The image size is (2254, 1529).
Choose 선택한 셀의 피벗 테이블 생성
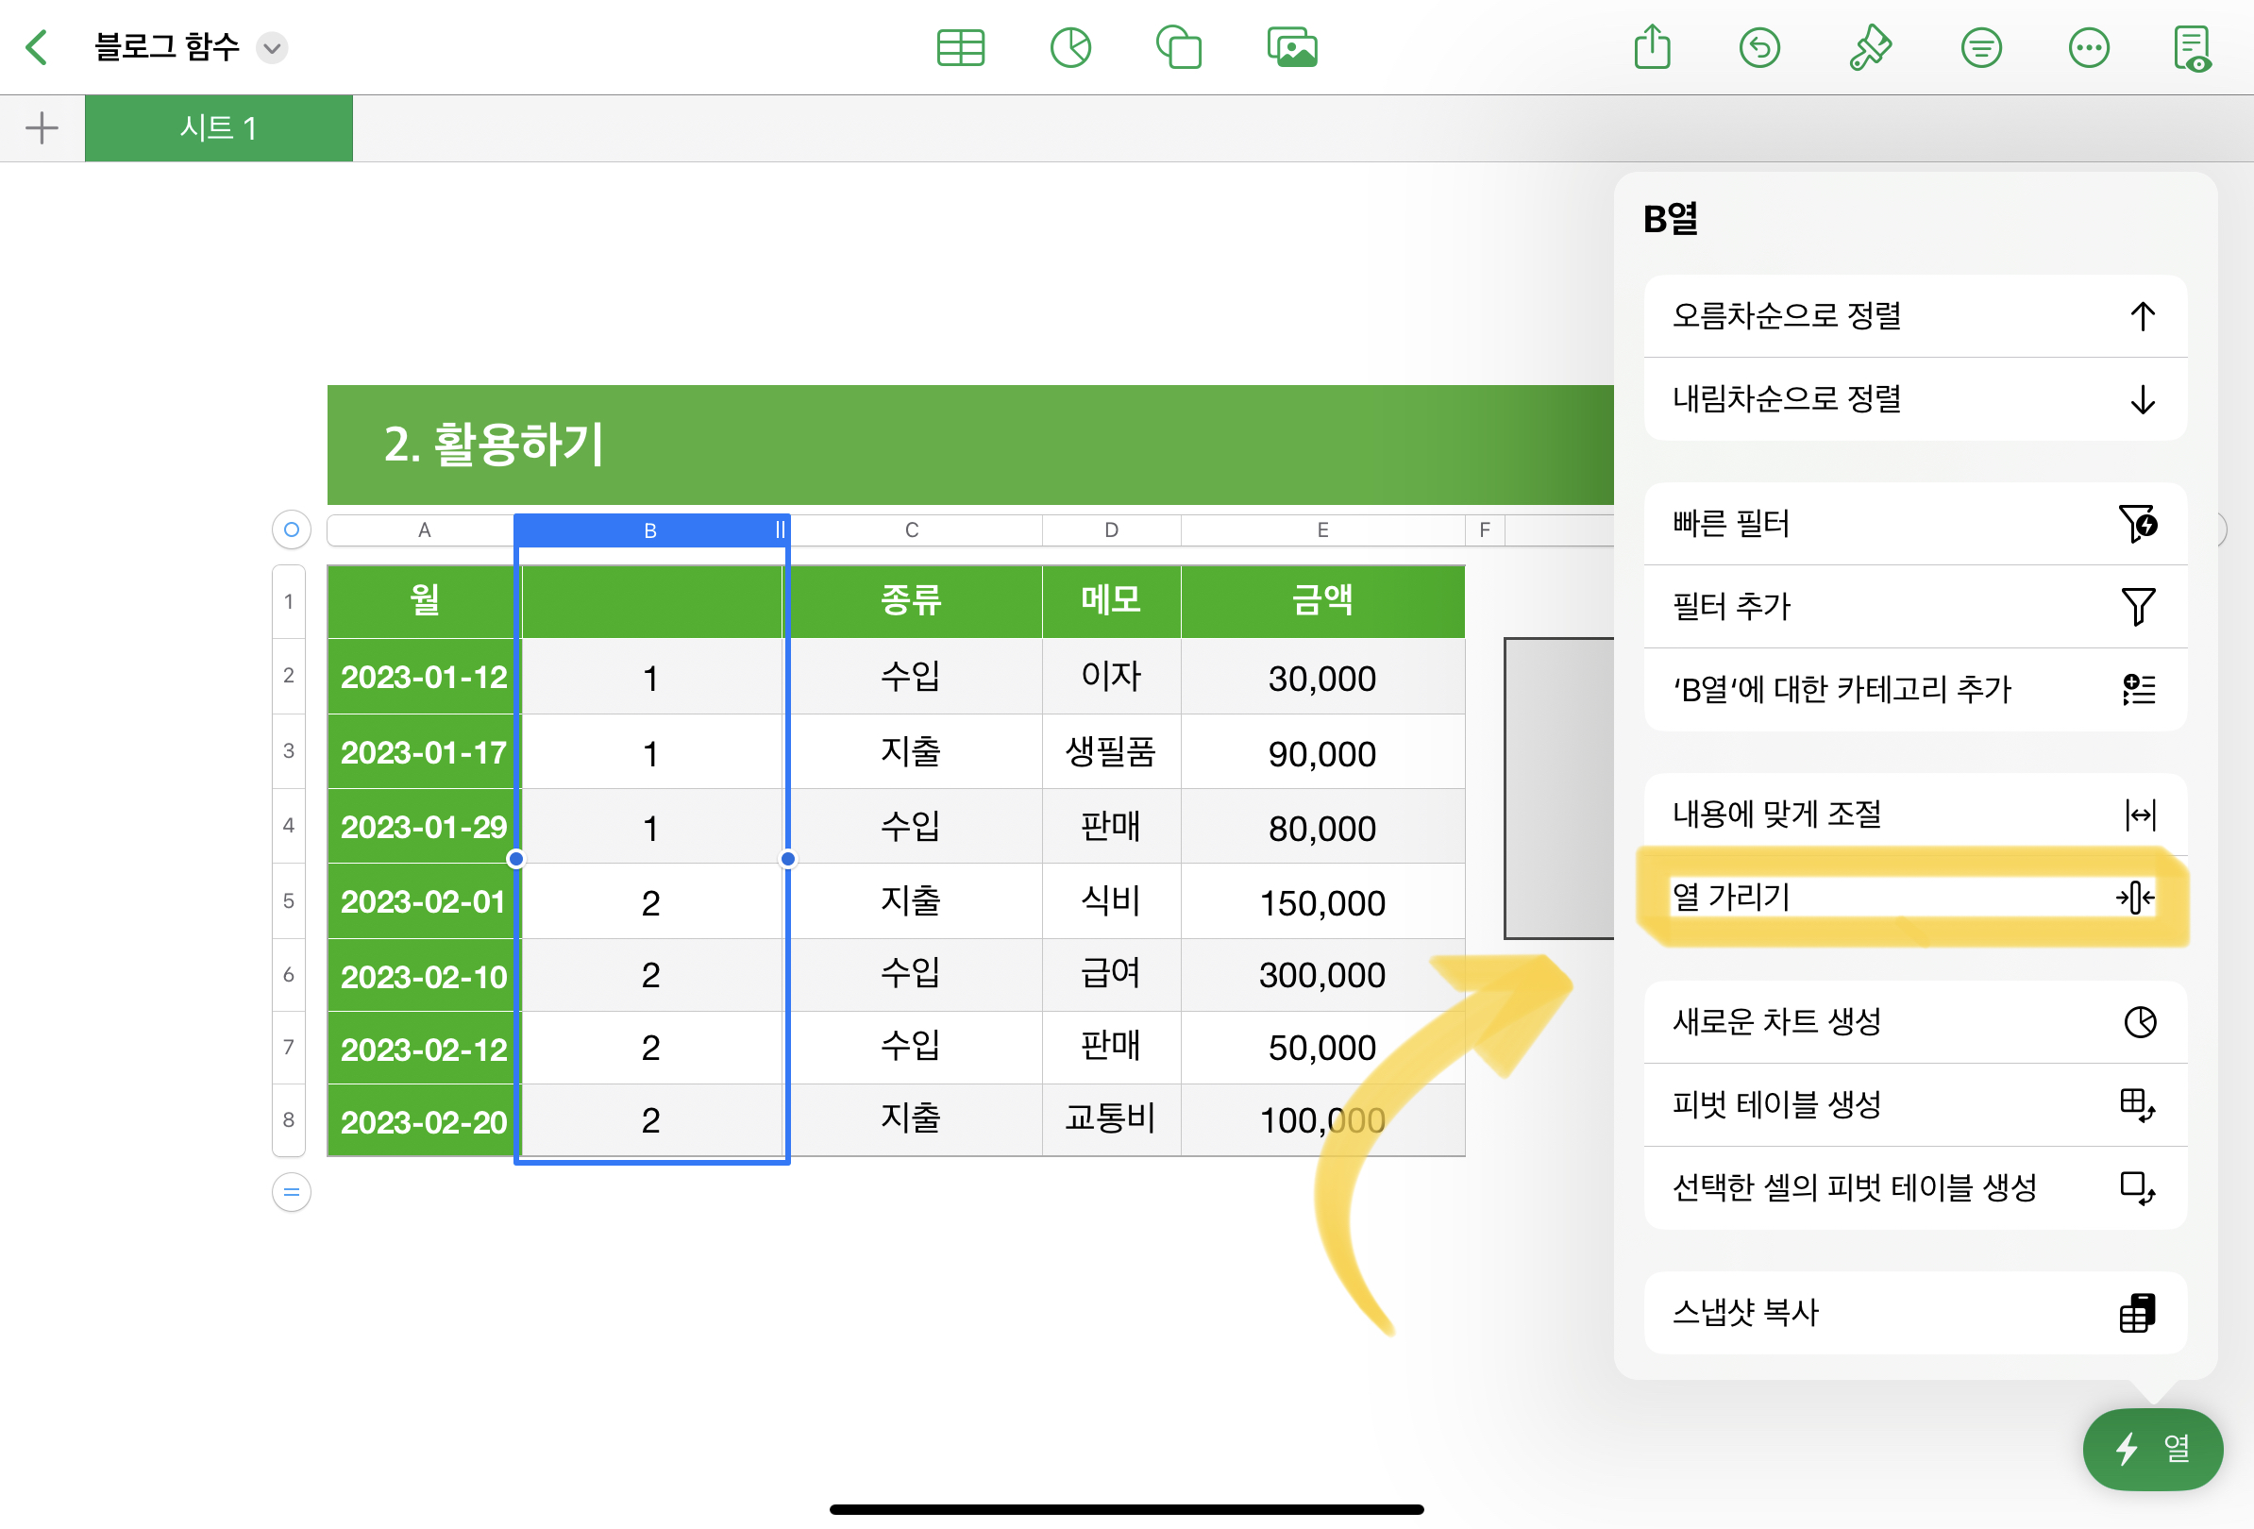coord(1915,1188)
